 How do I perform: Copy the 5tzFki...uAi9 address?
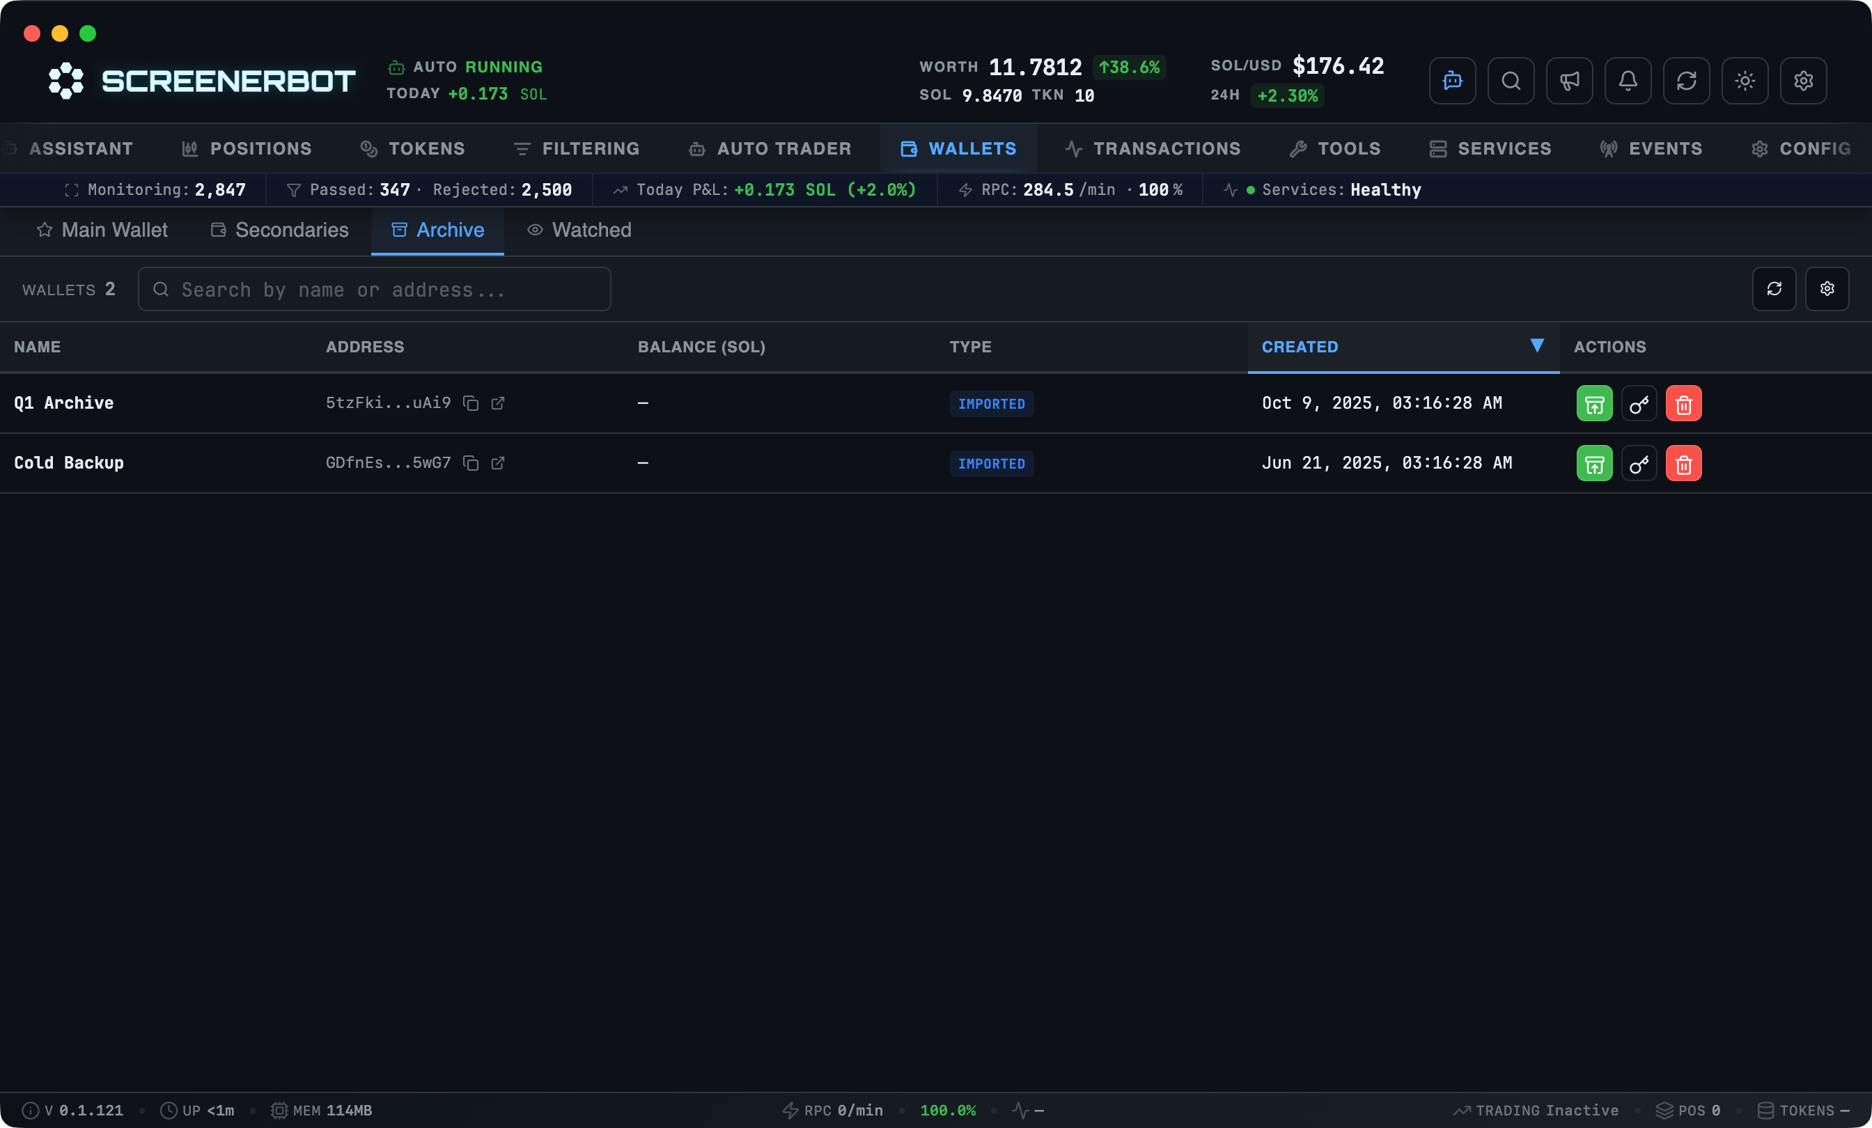471,403
